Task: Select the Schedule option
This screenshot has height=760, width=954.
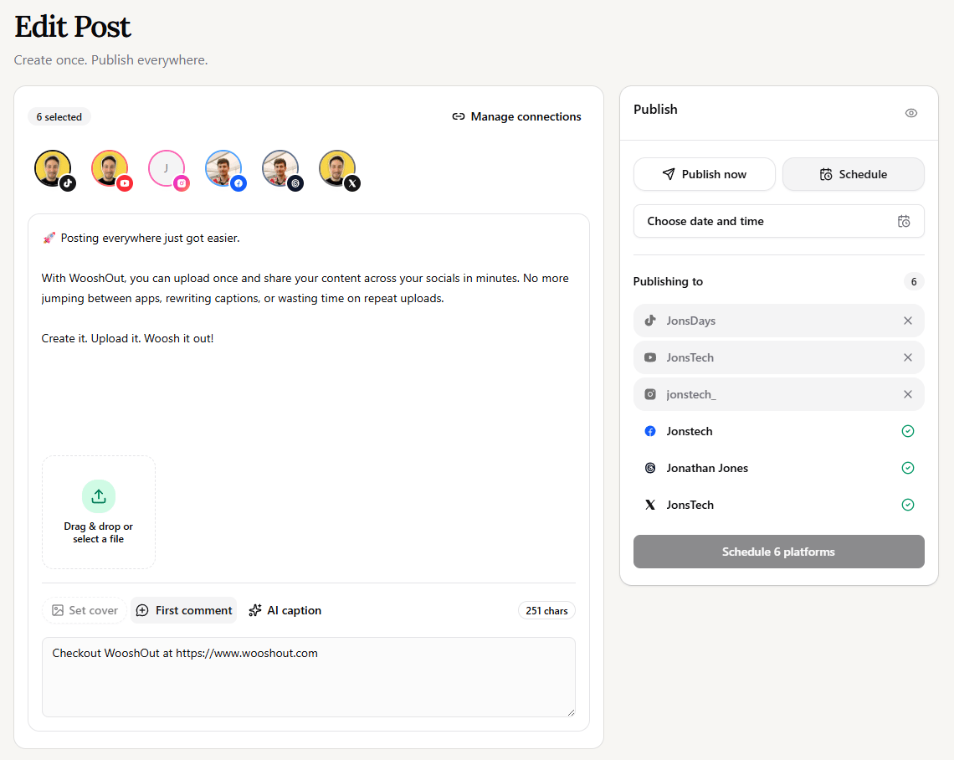Action: coord(853,174)
